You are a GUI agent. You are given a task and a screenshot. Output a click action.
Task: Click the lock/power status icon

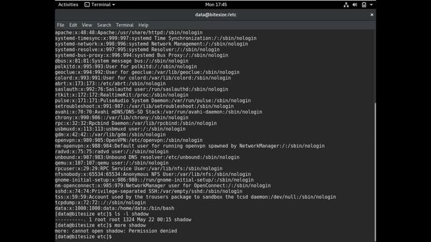coord(364,5)
